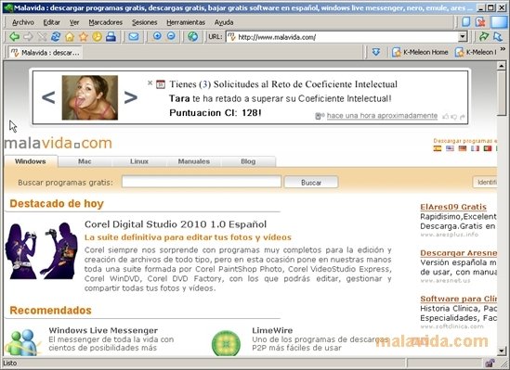Click the malavida.com logo
This screenshot has height=370, width=510.
59,143
